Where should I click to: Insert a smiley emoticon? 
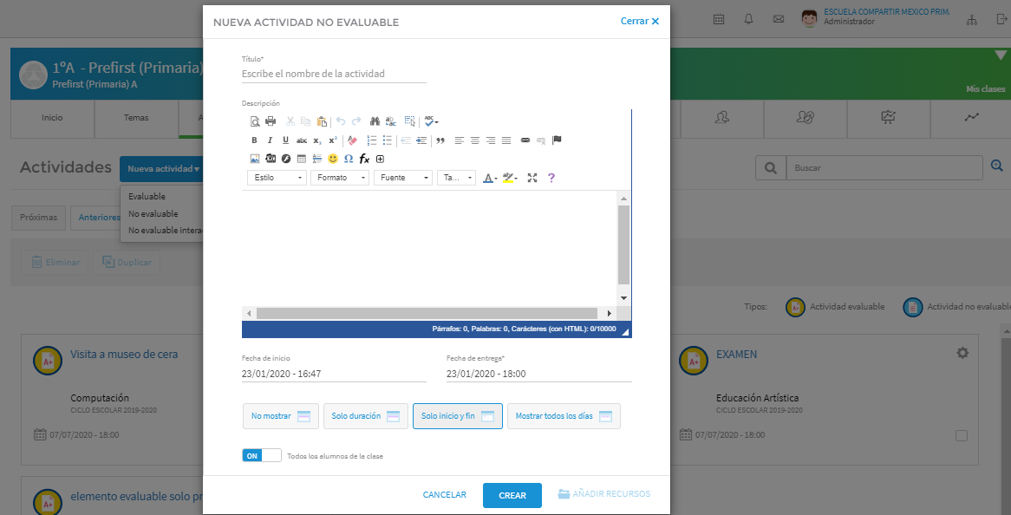(333, 159)
